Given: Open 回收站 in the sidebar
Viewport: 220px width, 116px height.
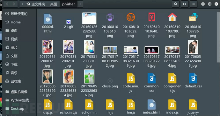Looking at the screenshot, I should (x=19, y=81).
